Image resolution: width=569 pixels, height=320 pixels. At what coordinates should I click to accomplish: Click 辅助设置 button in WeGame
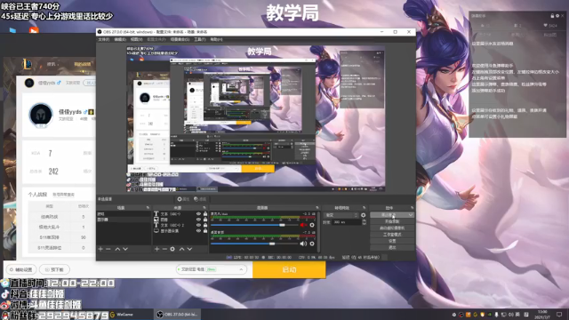point(21,269)
